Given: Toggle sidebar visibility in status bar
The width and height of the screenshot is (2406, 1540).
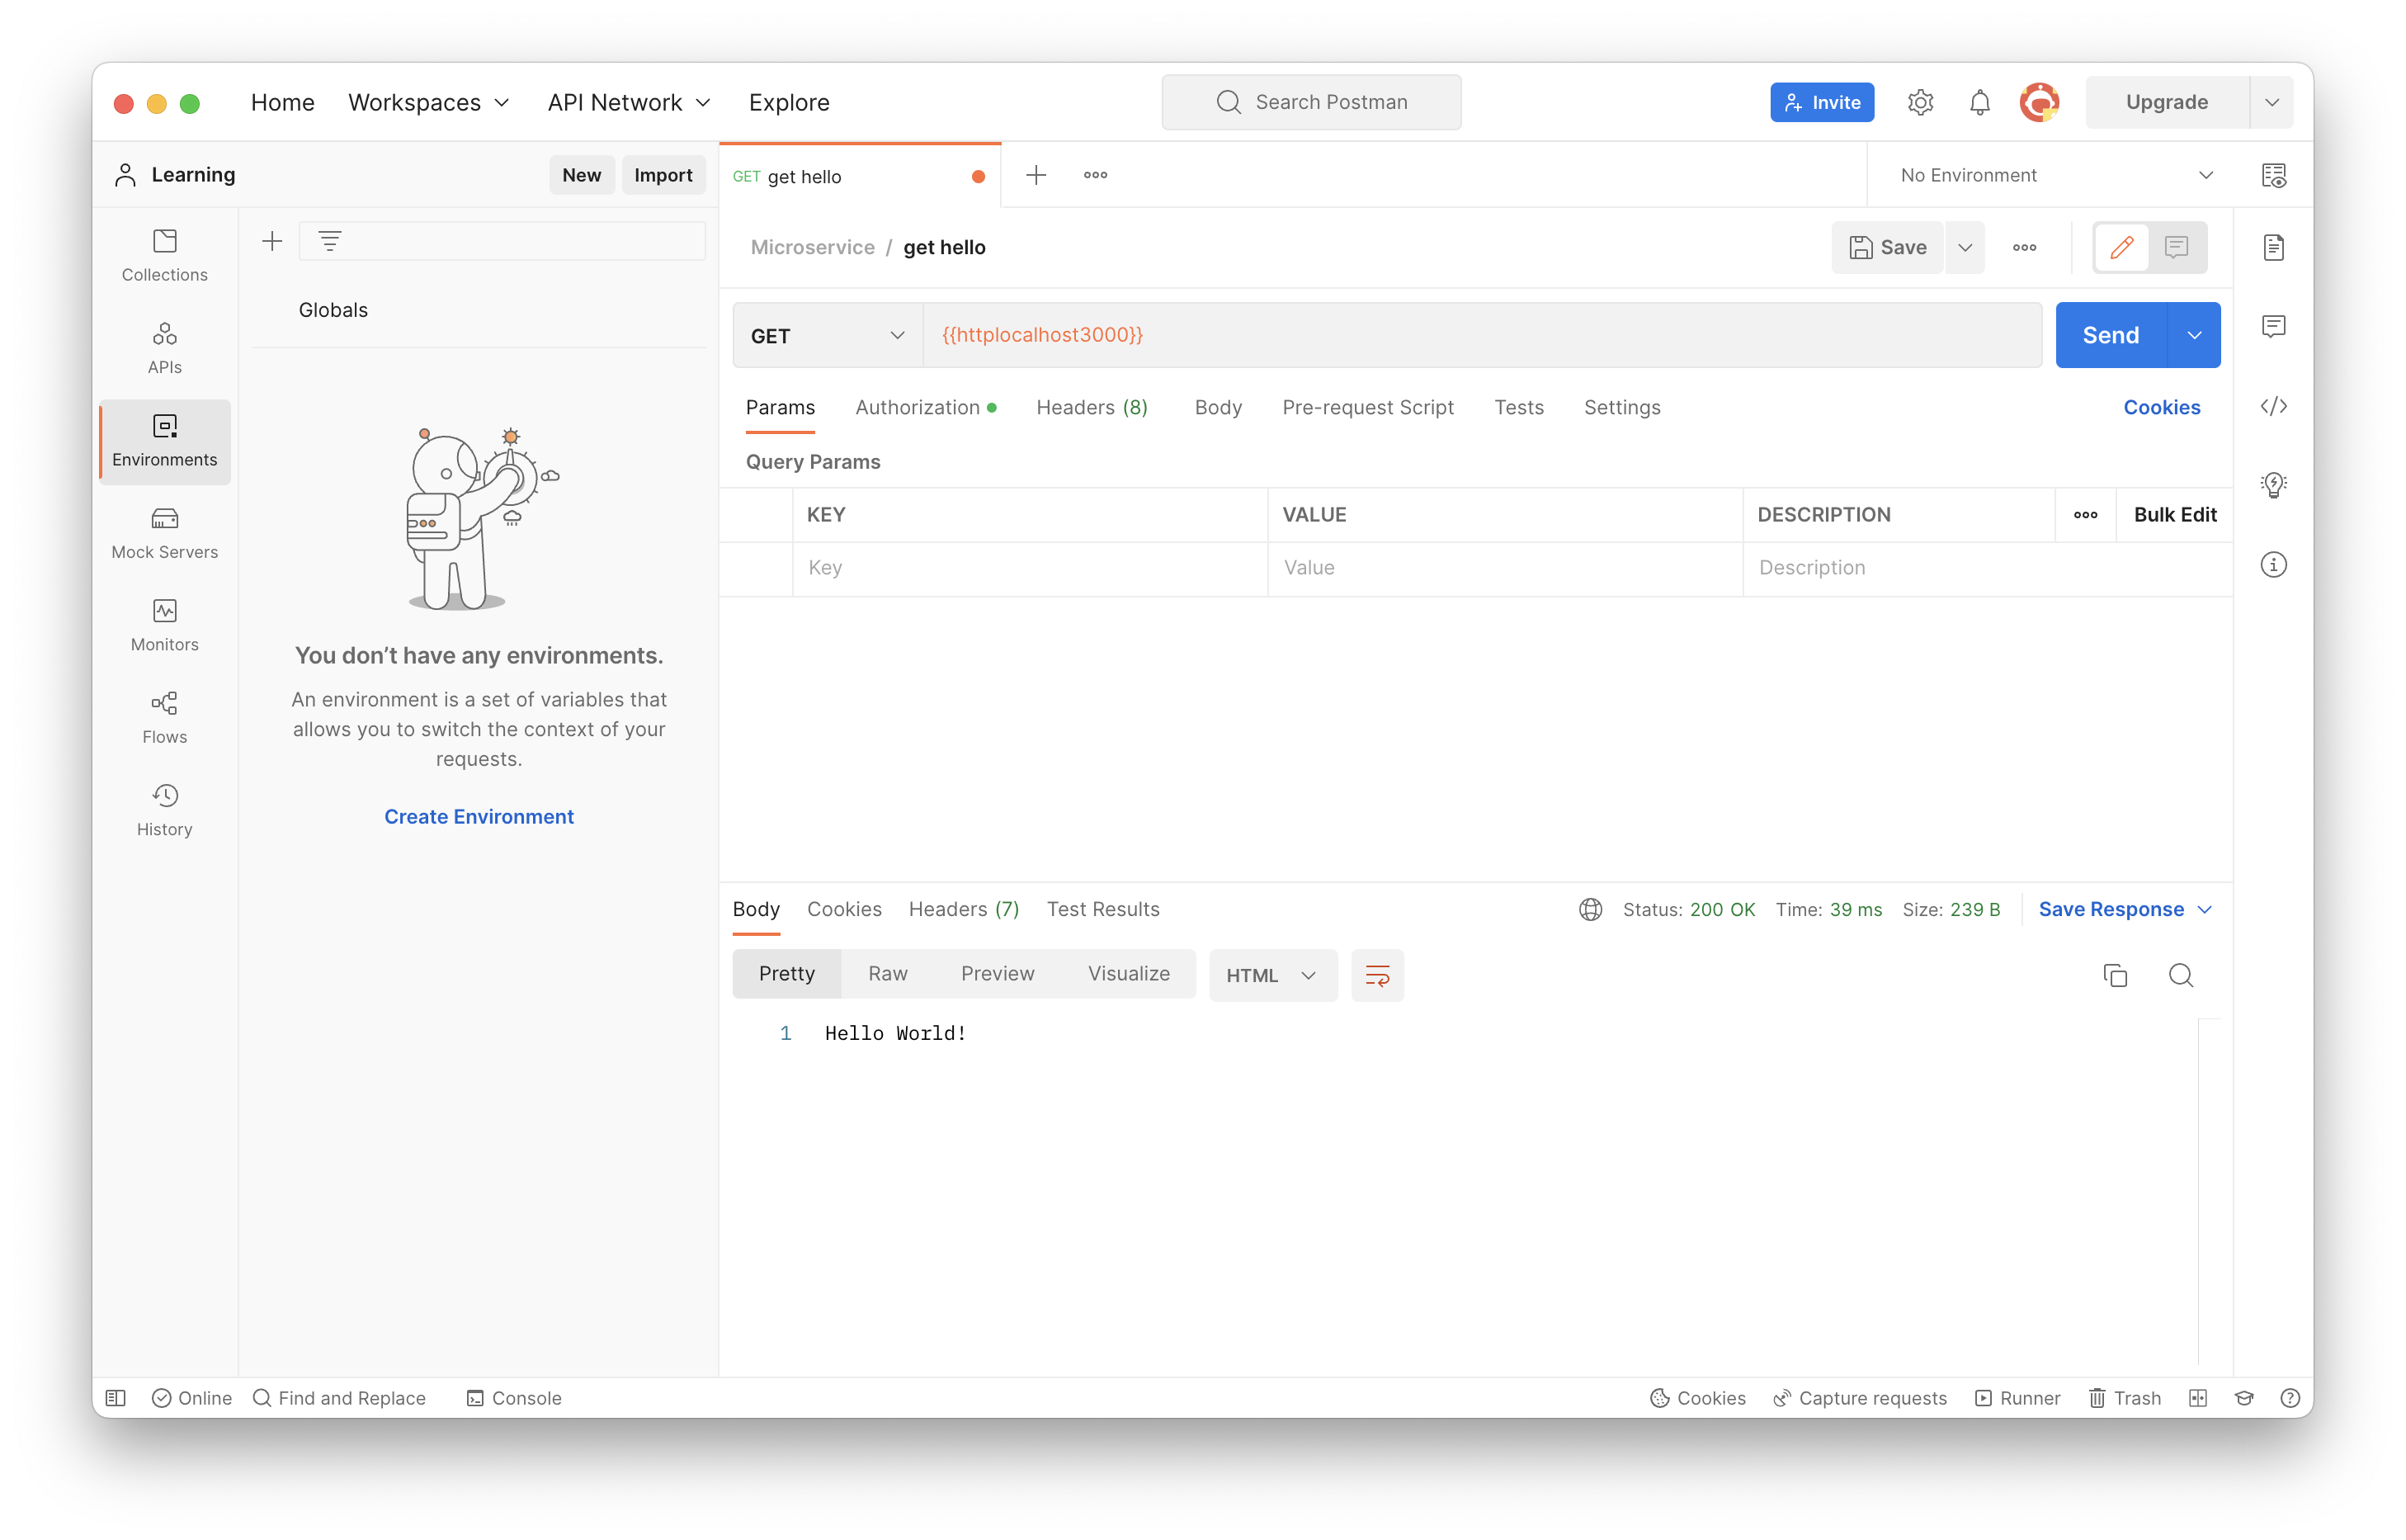Looking at the screenshot, I should point(116,1398).
